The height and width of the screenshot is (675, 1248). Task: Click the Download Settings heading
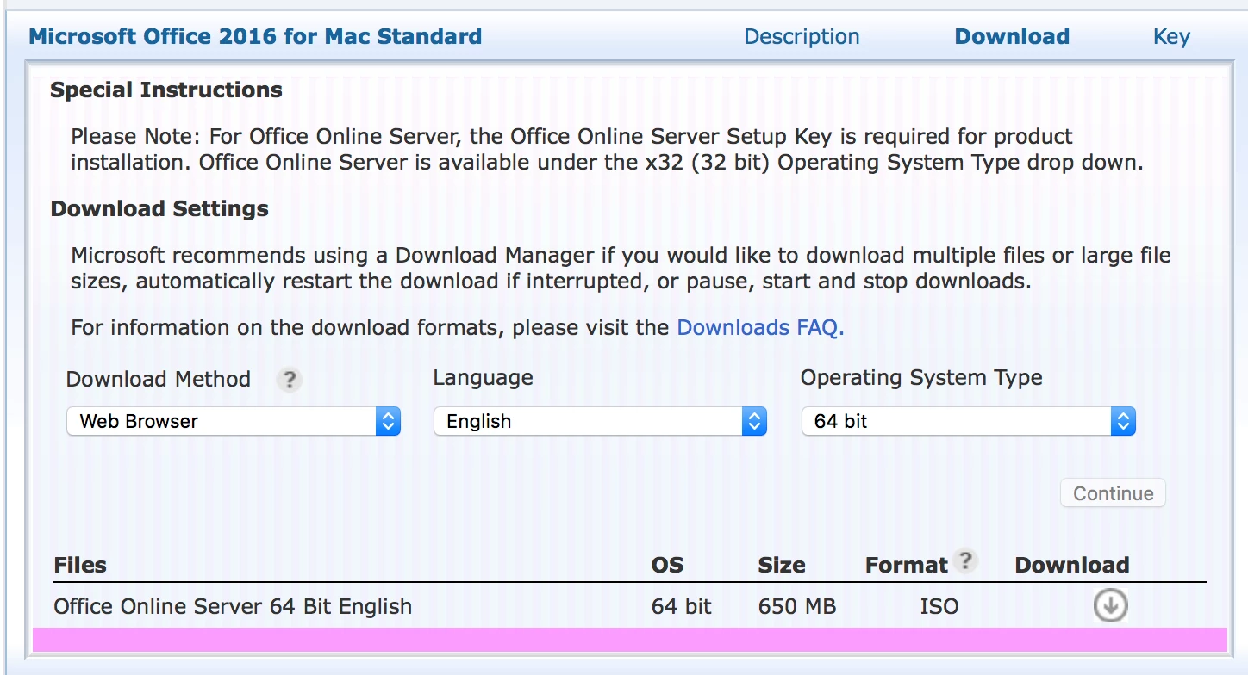tap(159, 208)
